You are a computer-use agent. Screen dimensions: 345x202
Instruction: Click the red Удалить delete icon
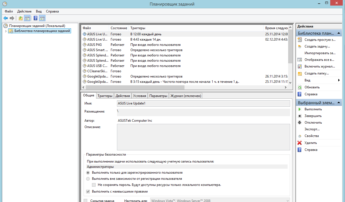coord(300,143)
